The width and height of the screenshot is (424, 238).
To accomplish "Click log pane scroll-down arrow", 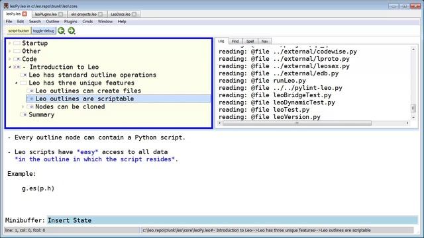I will 413,118.
